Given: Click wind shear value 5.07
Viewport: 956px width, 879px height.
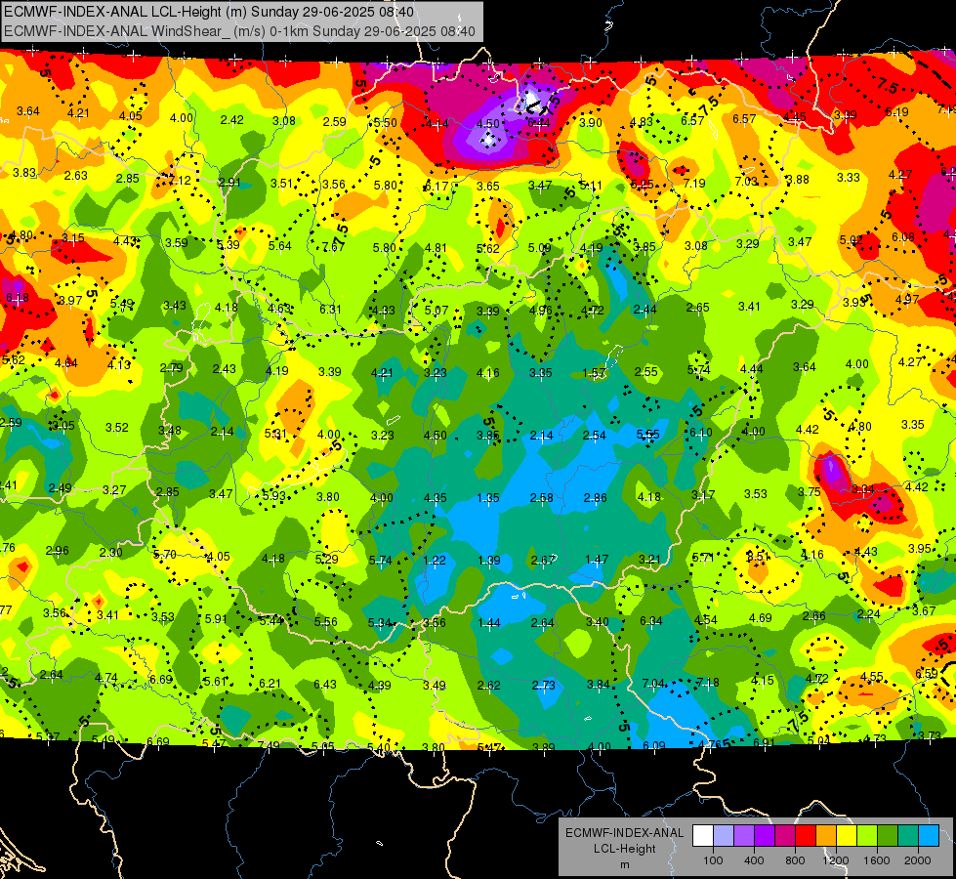Looking at the screenshot, I should click(x=436, y=311).
